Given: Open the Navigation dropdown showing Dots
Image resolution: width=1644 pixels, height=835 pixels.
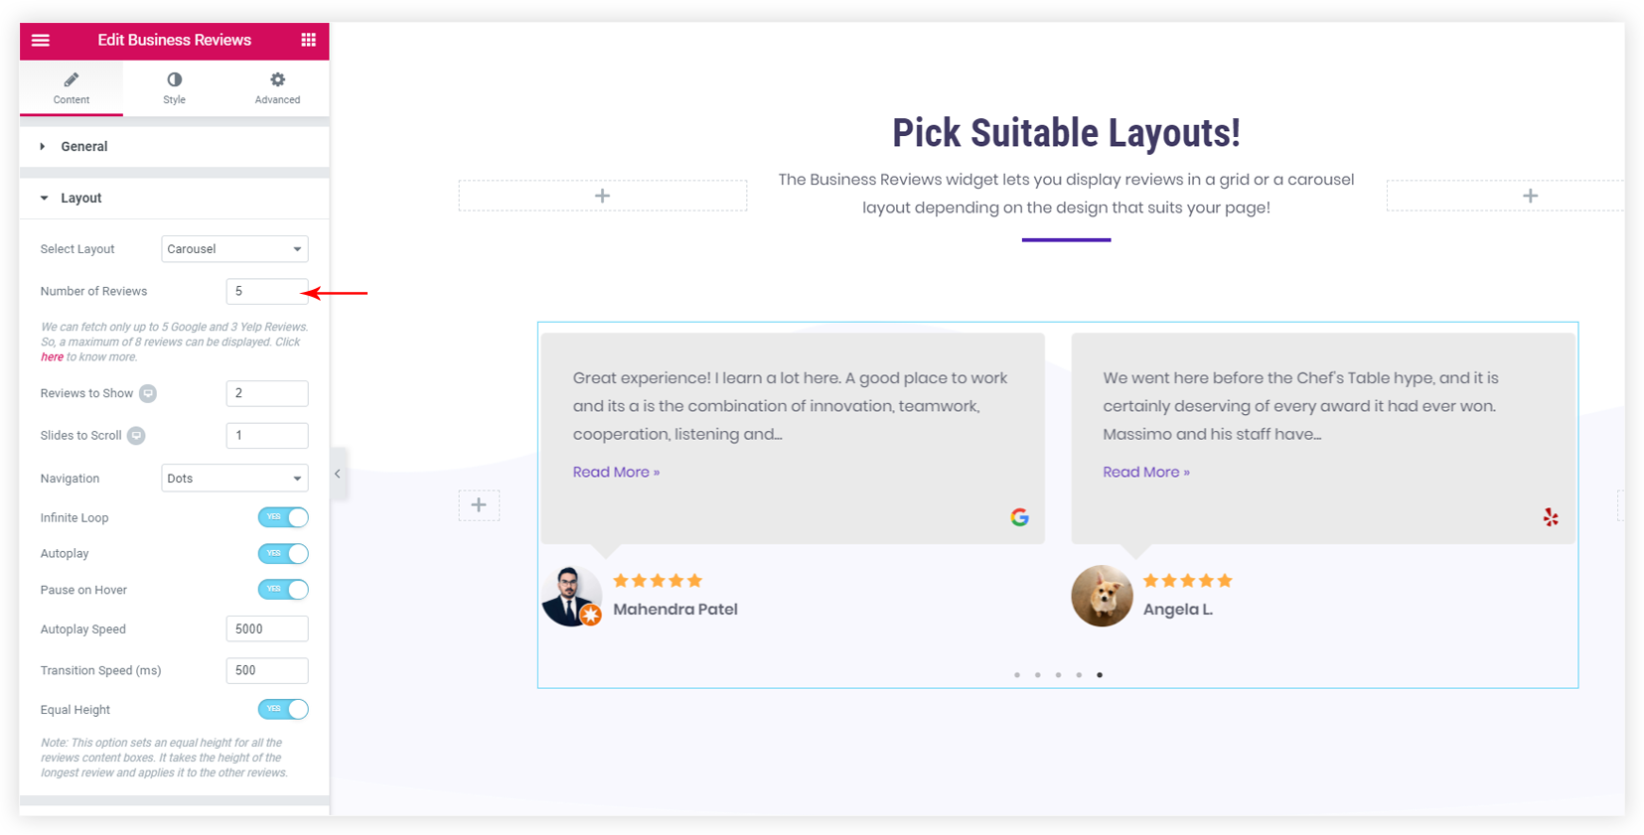Looking at the screenshot, I should pos(234,479).
